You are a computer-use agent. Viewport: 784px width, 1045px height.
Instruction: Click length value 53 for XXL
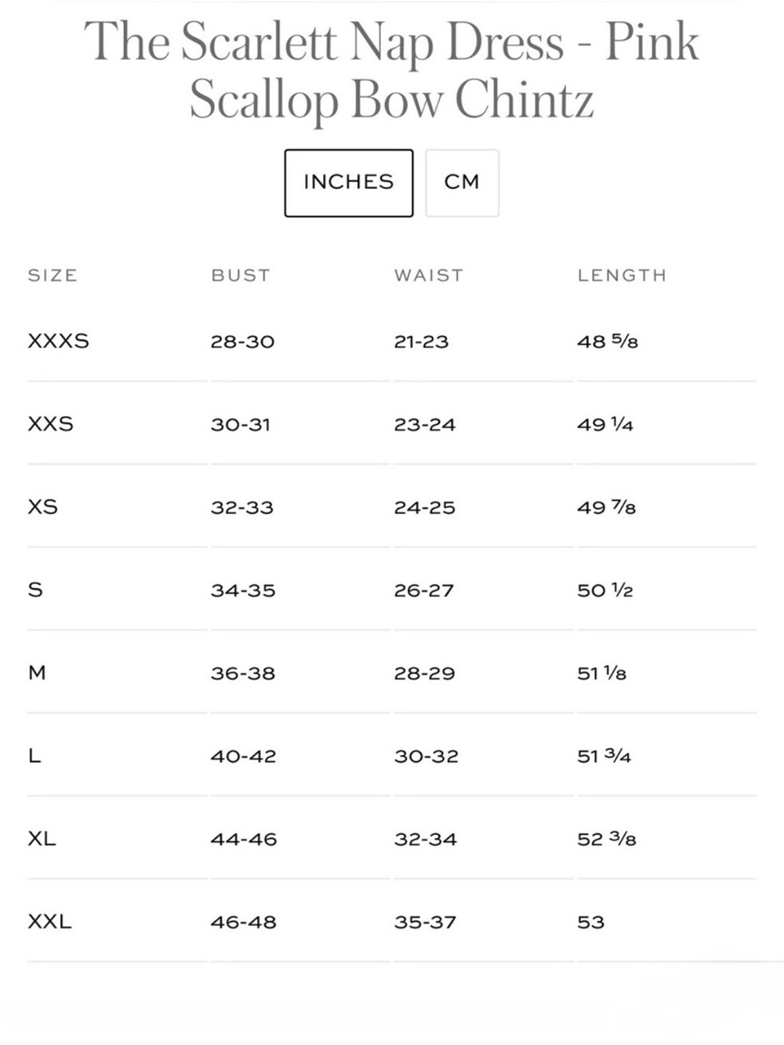[591, 923]
